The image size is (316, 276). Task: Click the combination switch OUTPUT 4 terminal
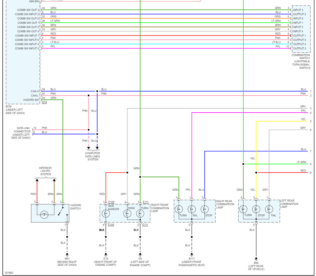(299, 44)
